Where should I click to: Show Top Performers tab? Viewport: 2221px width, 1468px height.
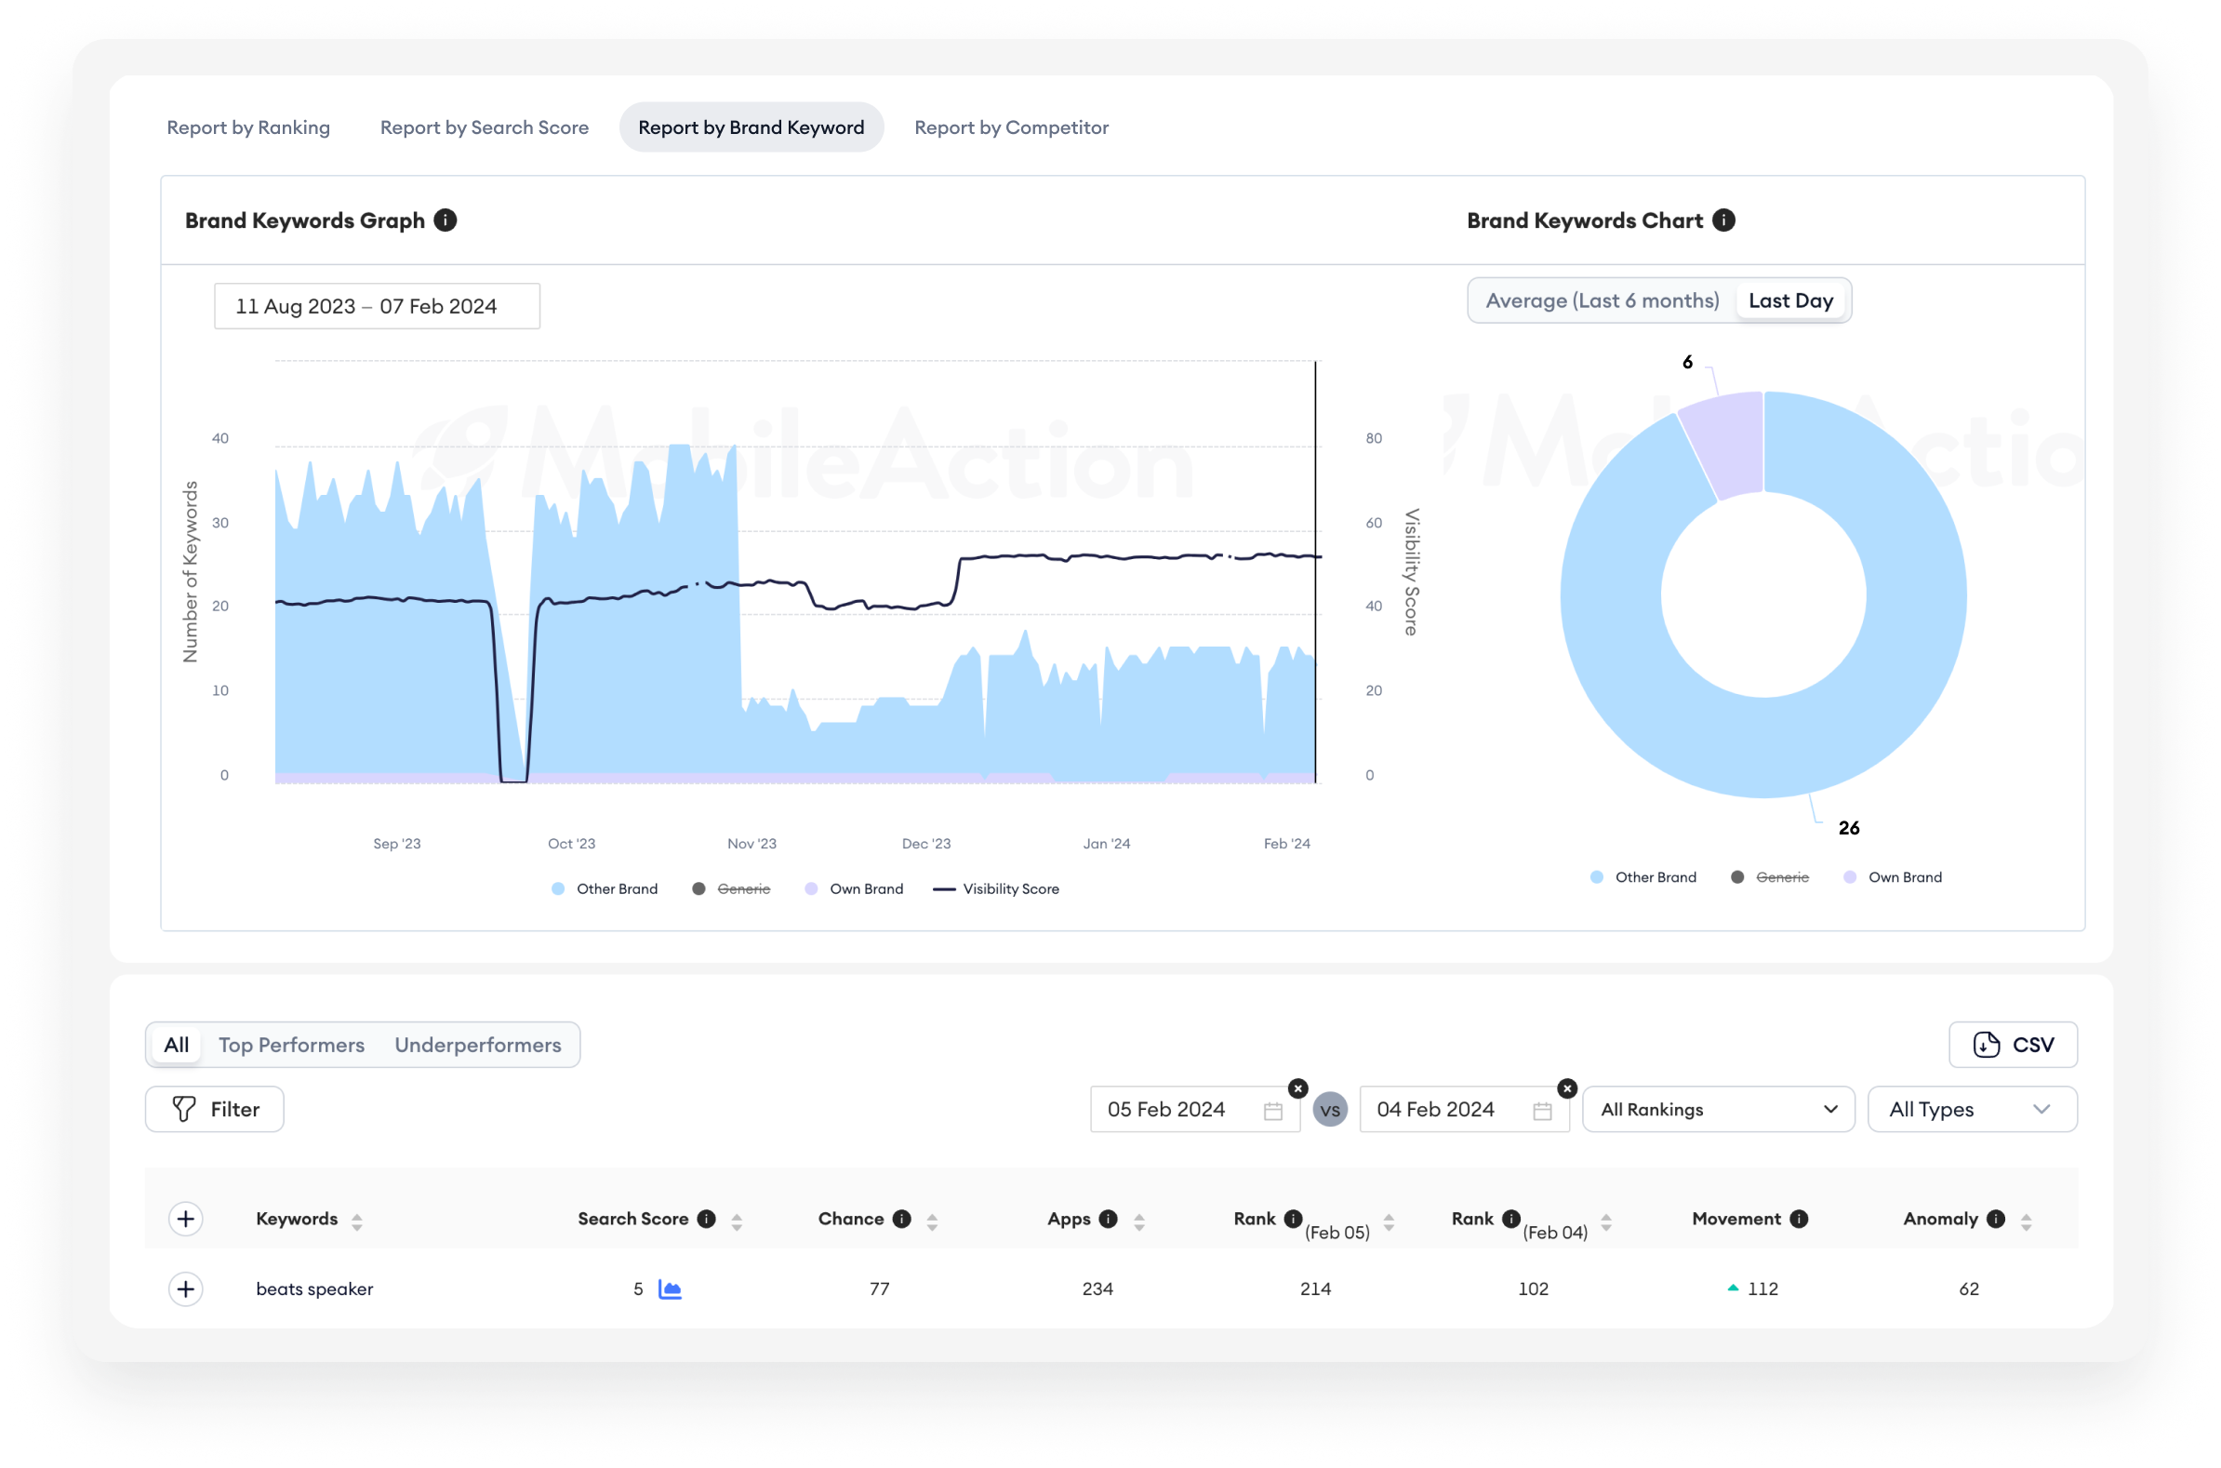coord(292,1046)
